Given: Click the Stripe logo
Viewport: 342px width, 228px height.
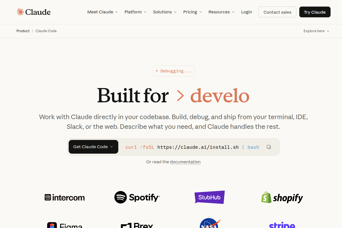Looking at the screenshot, I should click(x=282, y=225).
